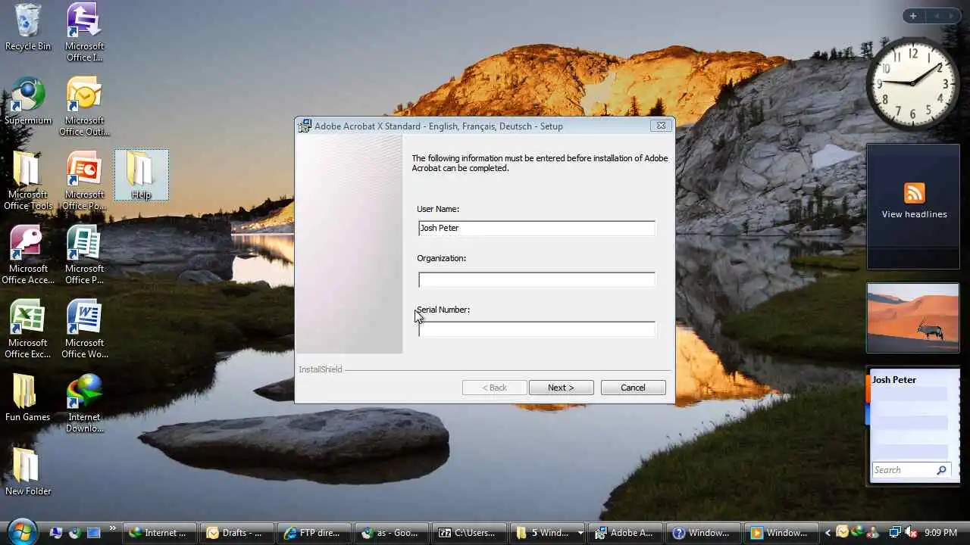
Task: Select the Microsoft Office PowerPoint desktop shortcut
Action: [84, 181]
